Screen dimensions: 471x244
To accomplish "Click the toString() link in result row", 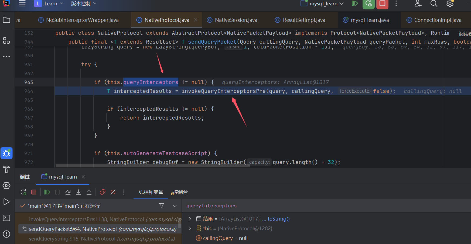I will click(278, 219).
